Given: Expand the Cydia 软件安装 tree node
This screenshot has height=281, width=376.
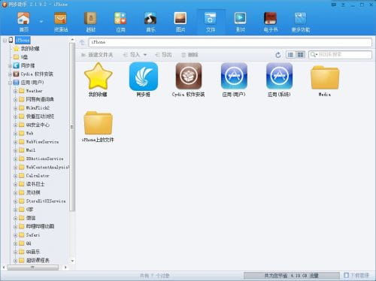Looking at the screenshot, I should pyautogui.click(x=10, y=74).
